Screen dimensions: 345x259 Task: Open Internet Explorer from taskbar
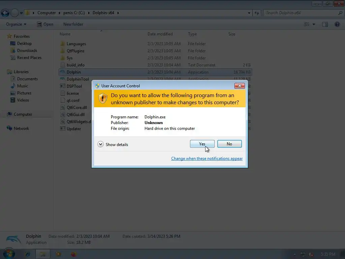coord(28,254)
